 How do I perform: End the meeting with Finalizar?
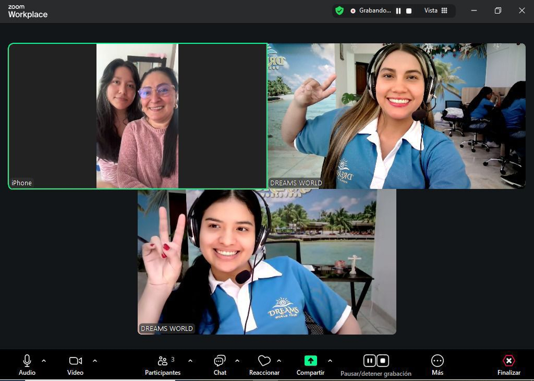508,361
